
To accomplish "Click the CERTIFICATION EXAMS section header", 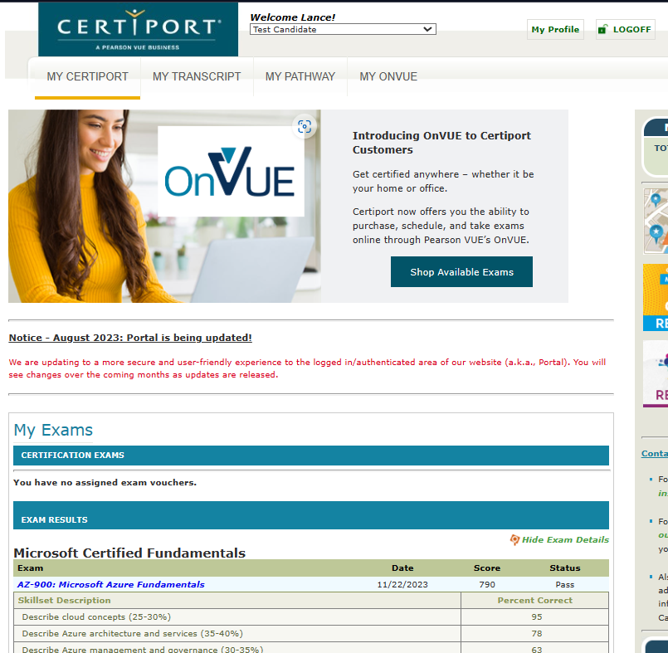I will [311, 456].
